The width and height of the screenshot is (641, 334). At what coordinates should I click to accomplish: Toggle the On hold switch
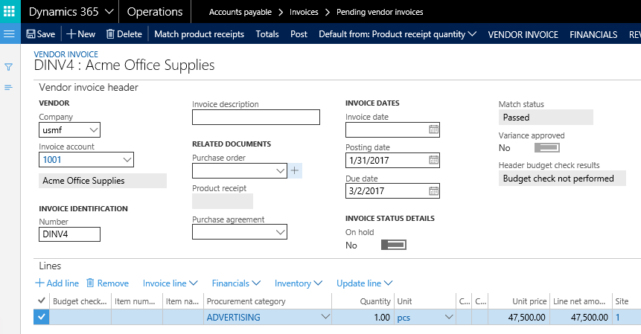click(x=393, y=245)
